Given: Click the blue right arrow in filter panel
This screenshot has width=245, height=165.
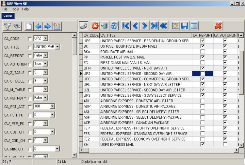Looking at the screenshot, I should (x=47, y=26).
